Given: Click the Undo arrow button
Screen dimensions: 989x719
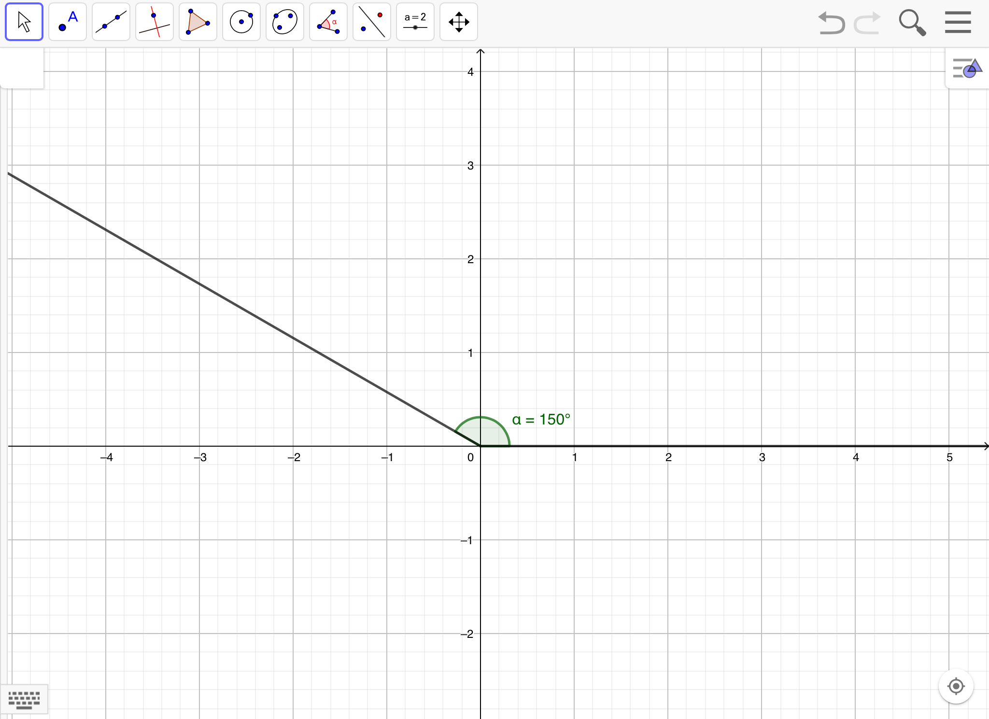Looking at the screenshot, I should click(832, 23).
